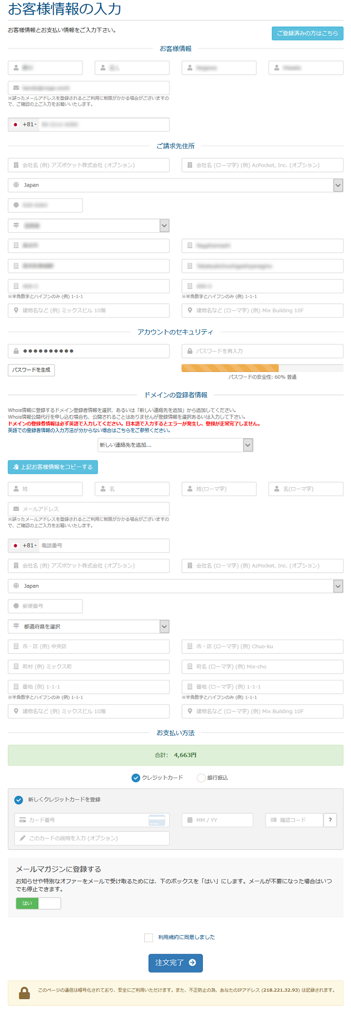Screen dimensions: 351x1015
Task: Click the pencil icon in card description field
Action: 23,838
